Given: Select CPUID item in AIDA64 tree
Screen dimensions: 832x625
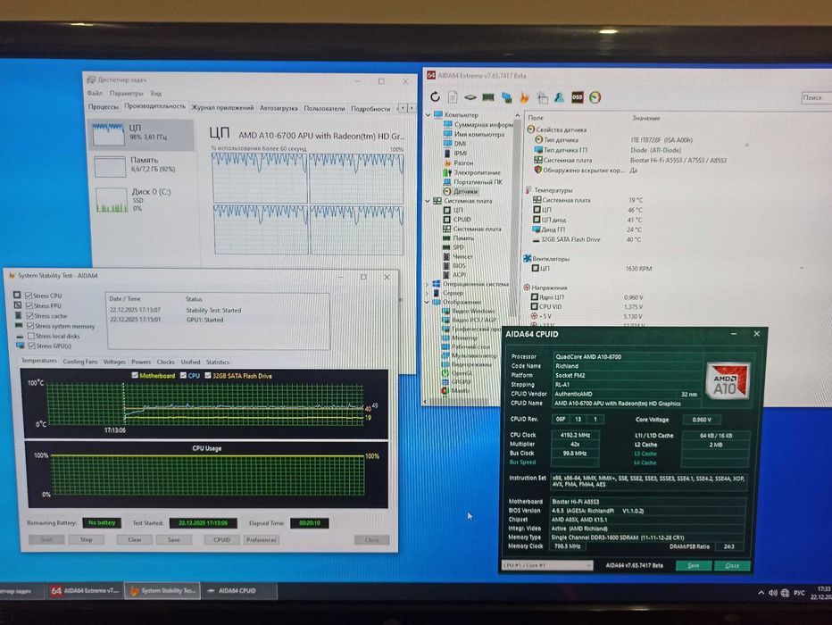Looking at the screenshot, I should pos(457,219).
